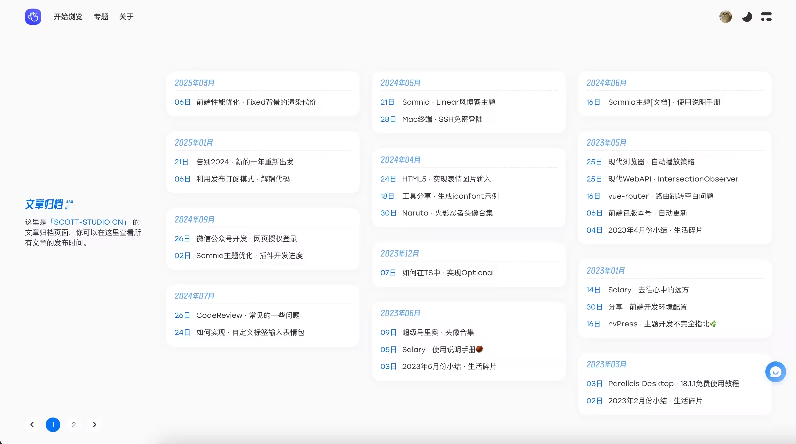Open 现代WebAPI · IntersectionObserver article
The width and height of the screenshot is (796, 444).
[x=673, y=179]
